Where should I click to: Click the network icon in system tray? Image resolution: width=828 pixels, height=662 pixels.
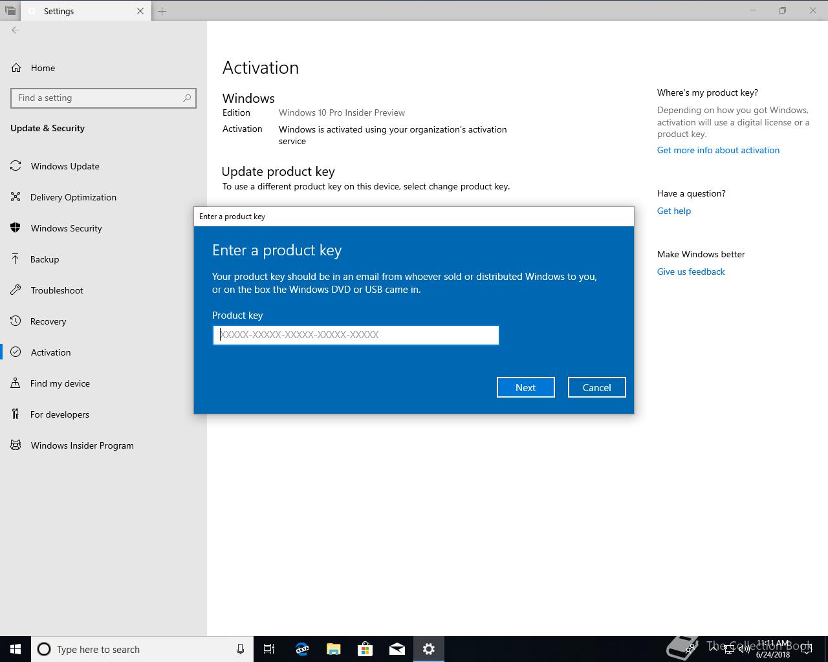(728, 649)
